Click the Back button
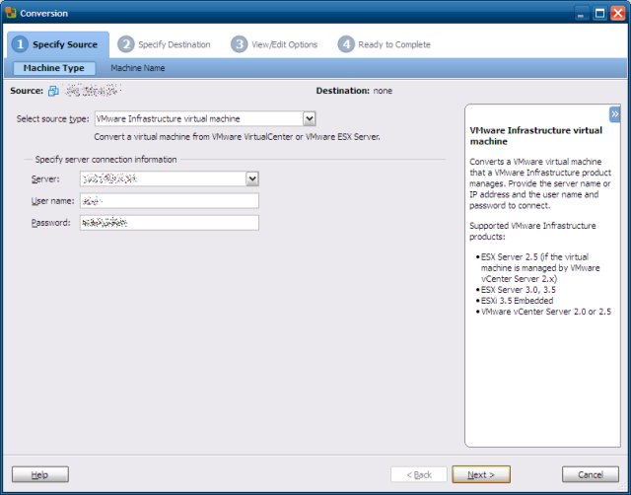This screenshot has width=631, height=495. pos(418,474)
